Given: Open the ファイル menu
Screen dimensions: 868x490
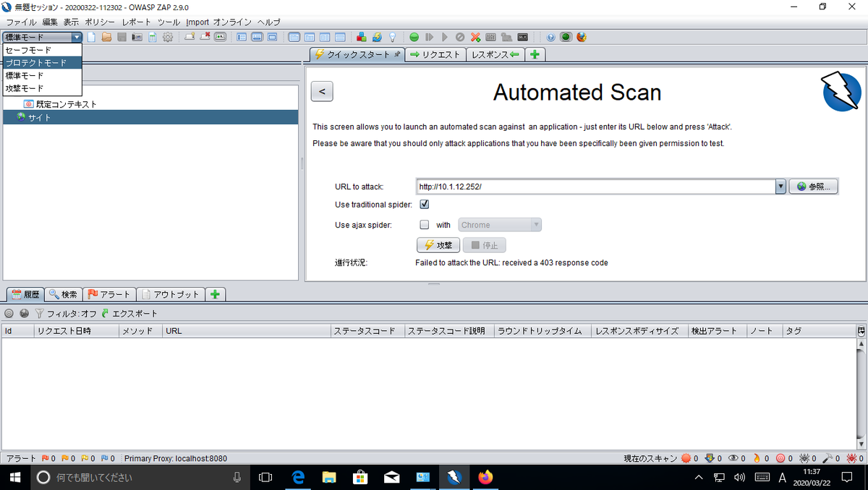Looking at the screenshot, I should pyautogui.click(x=20, y=22).
